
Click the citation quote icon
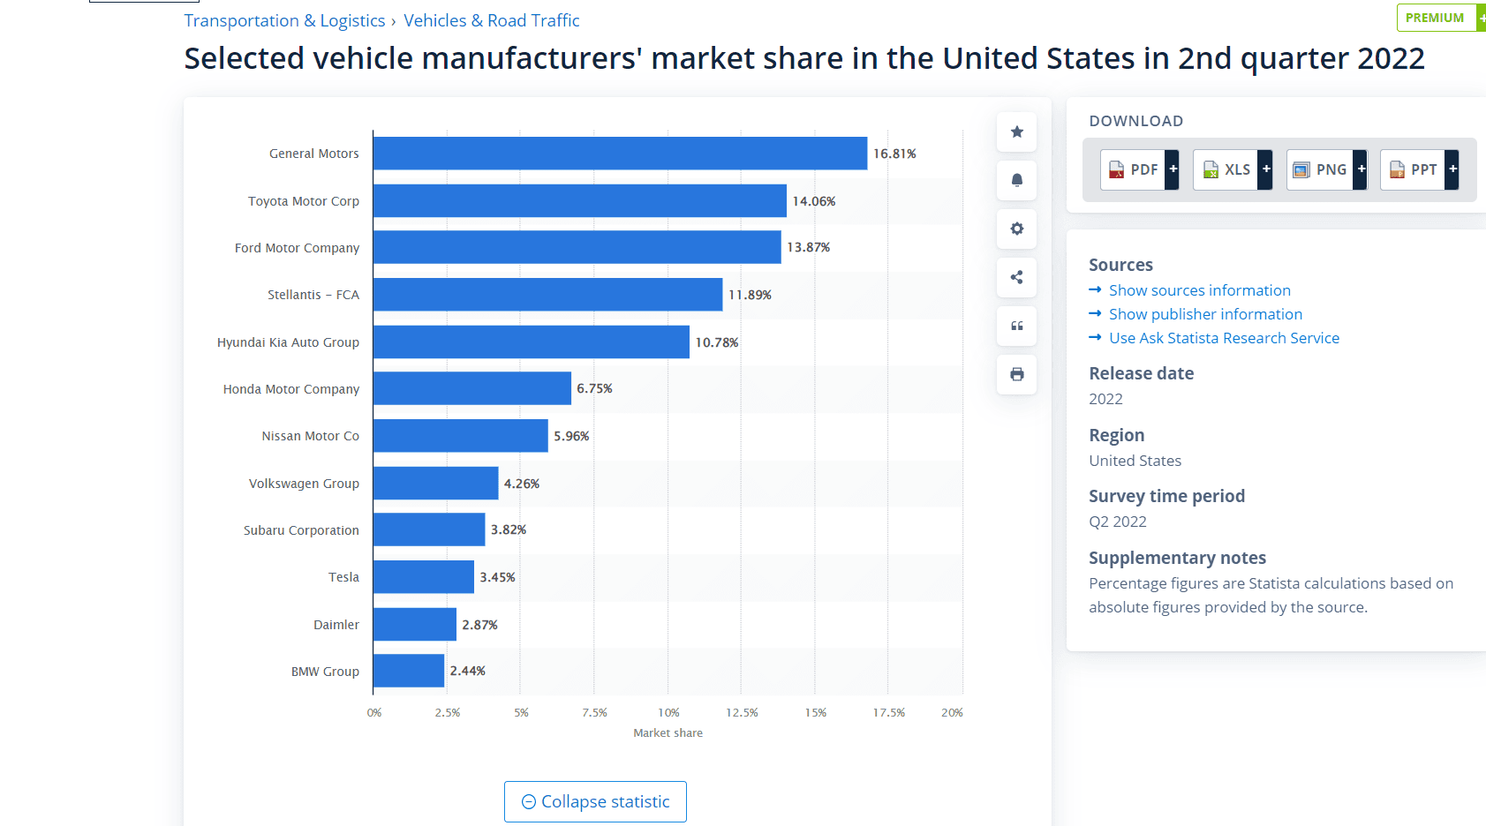1016,326
